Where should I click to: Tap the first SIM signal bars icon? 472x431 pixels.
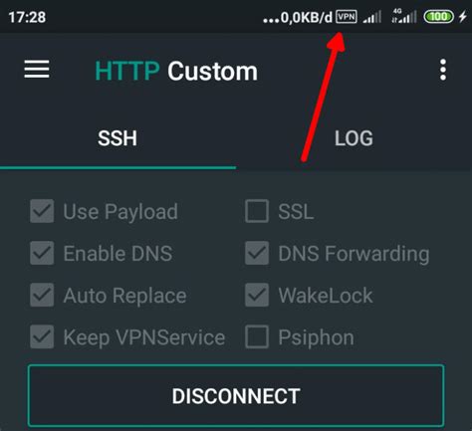pyautogui.click(x=372, y=17)
